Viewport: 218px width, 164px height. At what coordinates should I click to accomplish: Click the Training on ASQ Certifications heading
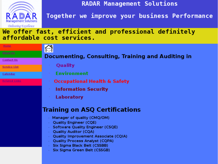91,110
